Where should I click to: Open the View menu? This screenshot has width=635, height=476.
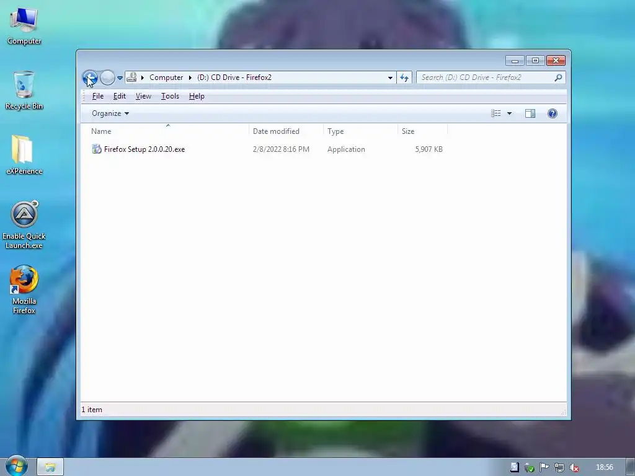click(x=143, y=96)
